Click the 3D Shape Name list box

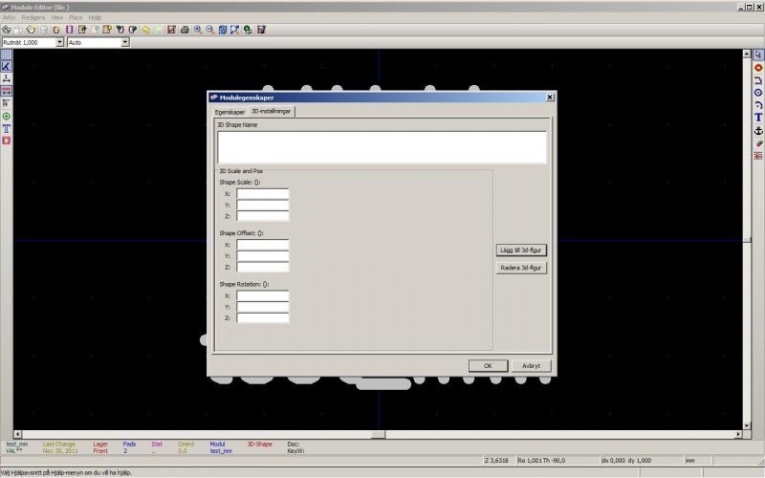click(382, 147)
